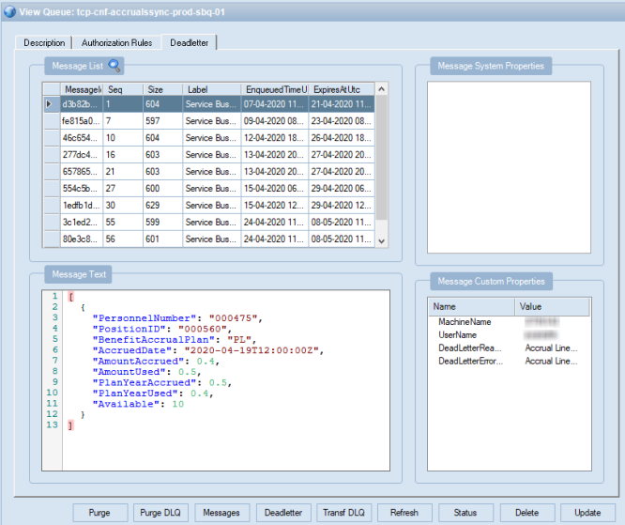
Task: Refresh the queue view
Action: click(404, 513)
